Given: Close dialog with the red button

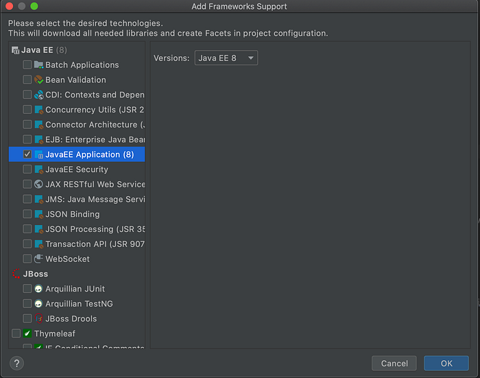Looking at the screenshot, I should coord(10,6).
